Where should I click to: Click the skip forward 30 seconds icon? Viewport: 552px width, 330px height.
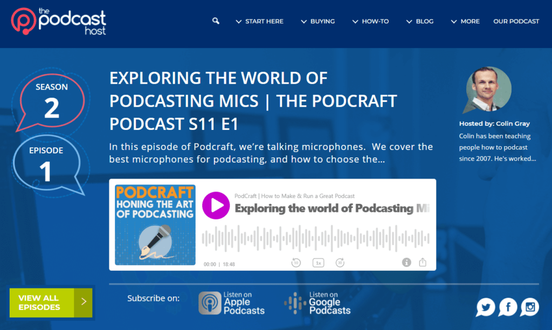[340, 262]
